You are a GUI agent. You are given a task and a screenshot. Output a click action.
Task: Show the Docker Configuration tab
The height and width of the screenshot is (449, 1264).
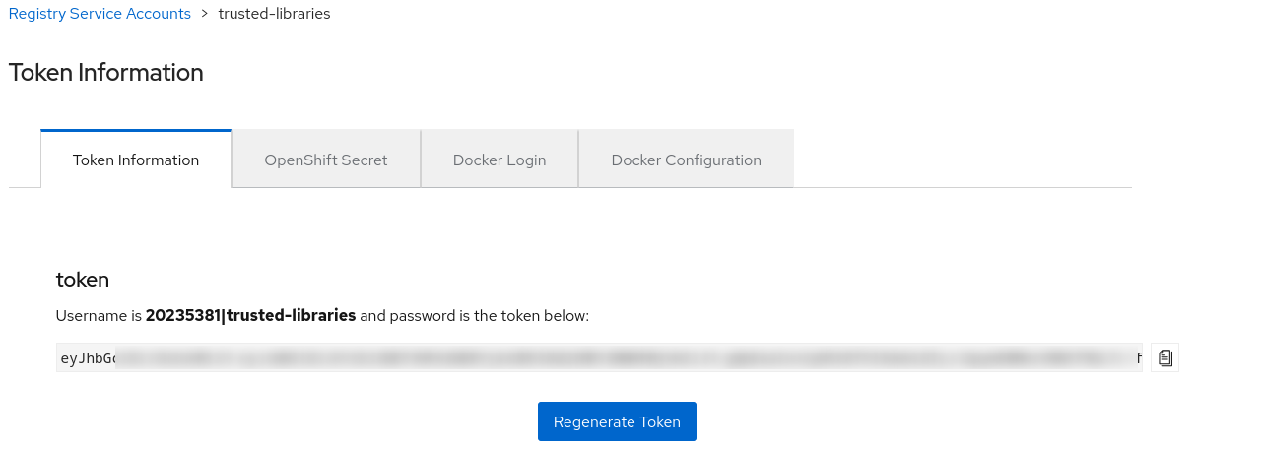pos(686,160)
